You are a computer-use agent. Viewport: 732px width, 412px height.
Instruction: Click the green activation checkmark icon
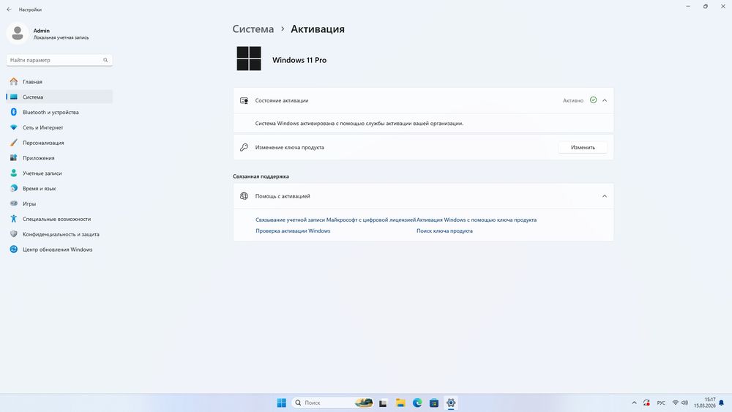point(593,100)
